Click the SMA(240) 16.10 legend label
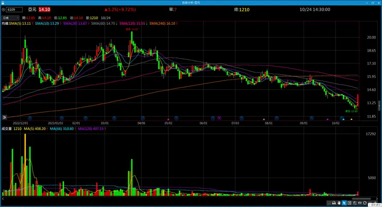 coord(162,23)
